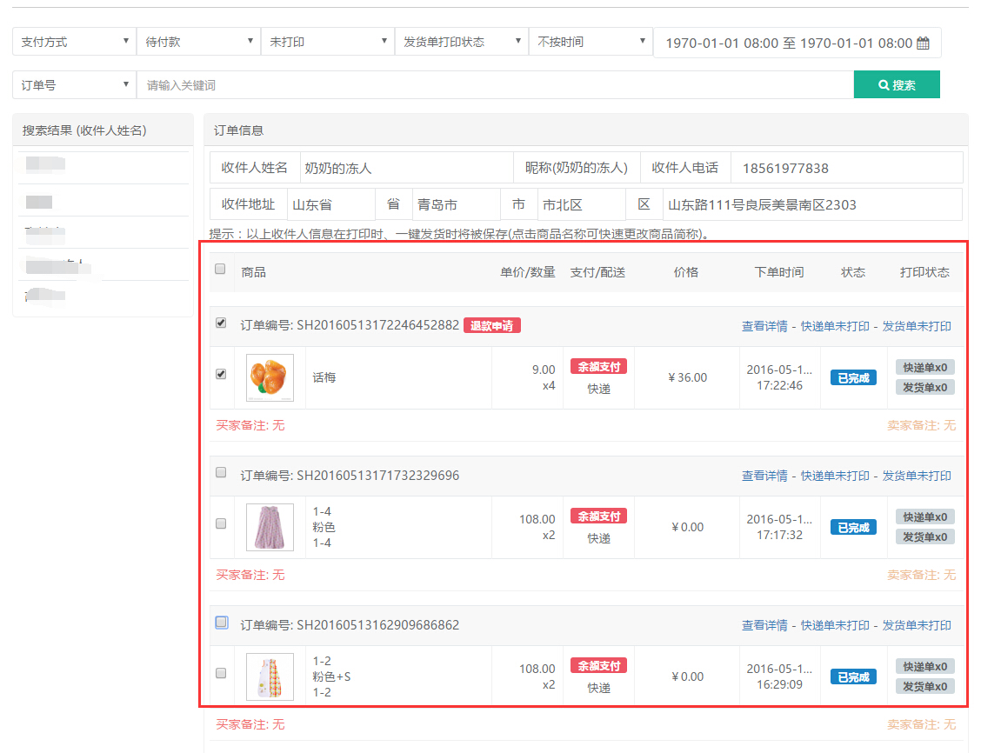
Task: Toggle the select-all checkbox in table header
Action: click(x=220, y=269)
